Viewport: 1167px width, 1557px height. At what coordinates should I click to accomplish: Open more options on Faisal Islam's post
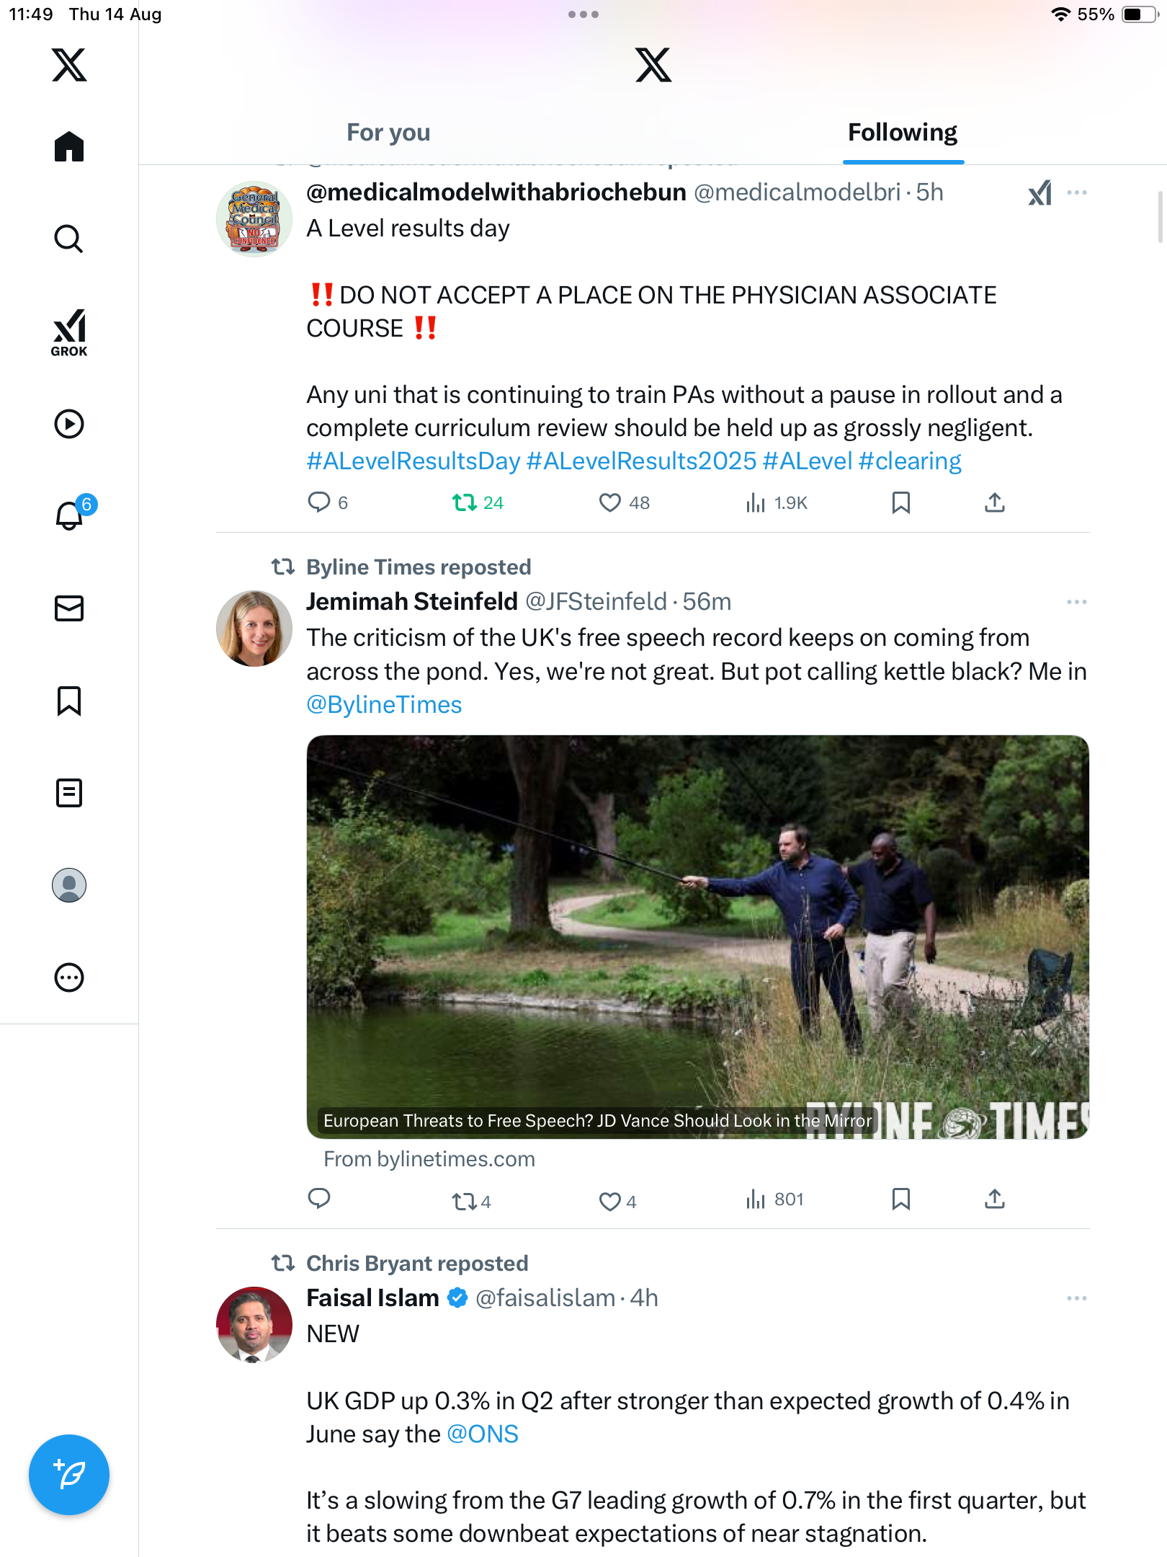(1076, 1298)
